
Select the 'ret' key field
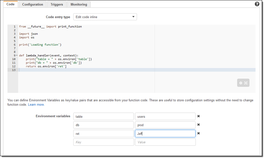[x=103, y=133]
